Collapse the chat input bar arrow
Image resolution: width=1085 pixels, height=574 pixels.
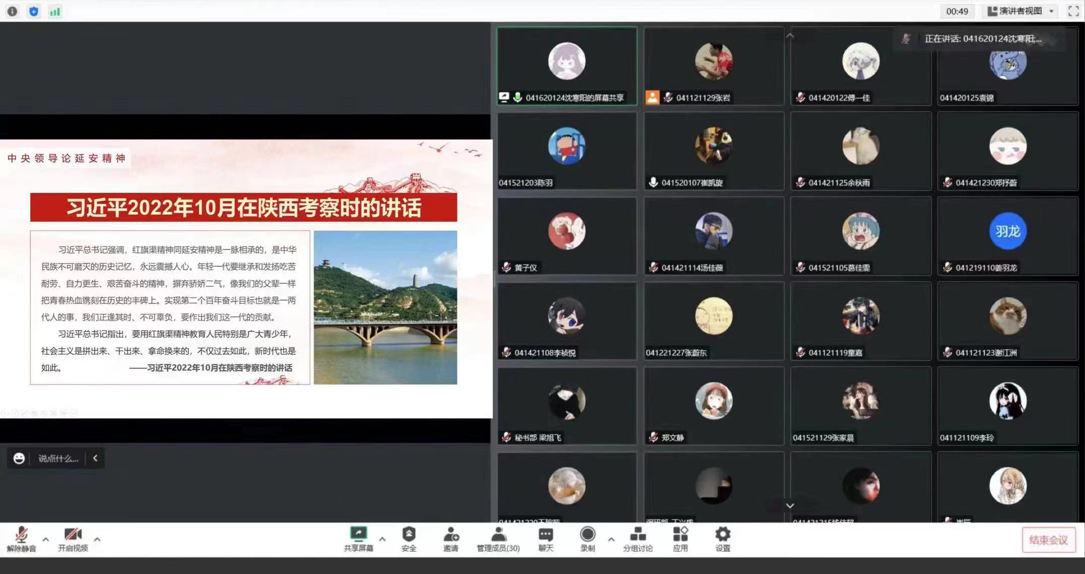95,458
